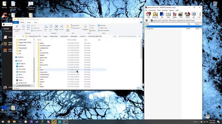Viewport: 222px width, 124px height.
Task: Open the Delete dropdown arrow in ribbon
Action: [56, 31]
